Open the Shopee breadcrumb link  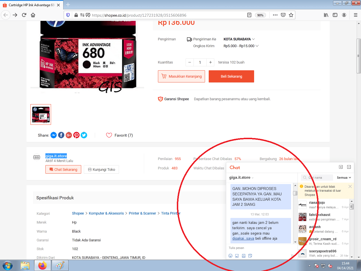(78, 213)
